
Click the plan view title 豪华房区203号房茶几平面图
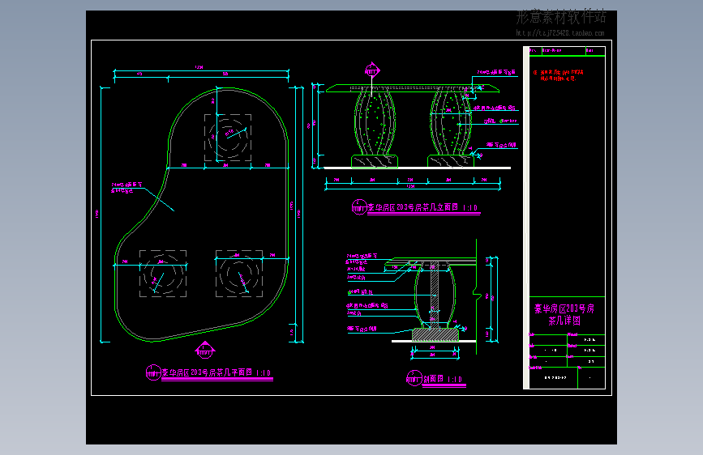point(205,372)
